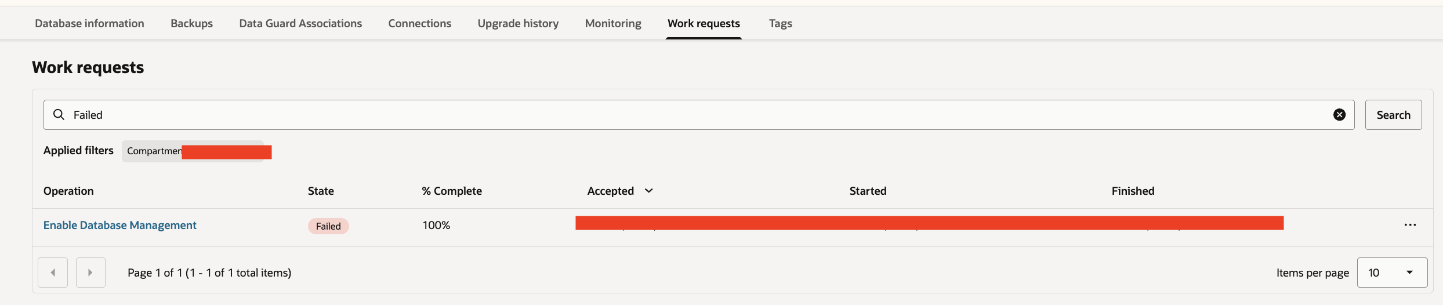The width and height of the screenshot is (1443, 305).
Task: Sort by the Accepted column header
Action: 610,191
